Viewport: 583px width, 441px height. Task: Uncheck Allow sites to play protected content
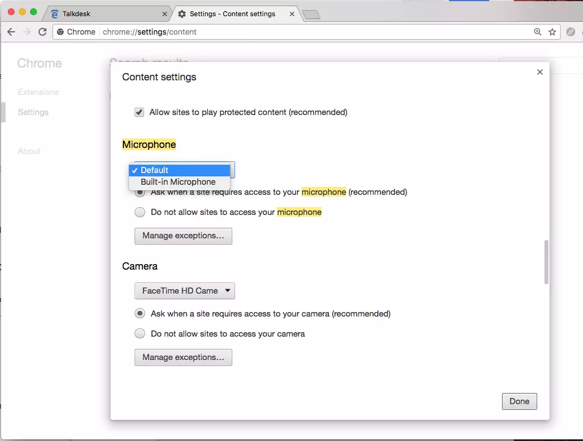(x=140, y=112)
